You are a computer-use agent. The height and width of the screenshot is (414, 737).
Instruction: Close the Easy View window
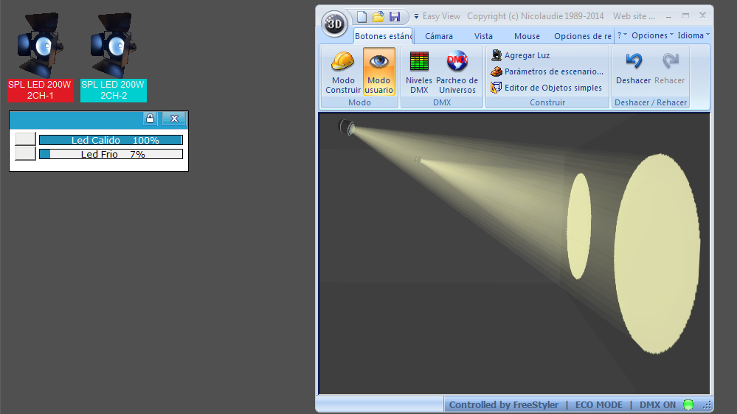click(x=702, y=16)
